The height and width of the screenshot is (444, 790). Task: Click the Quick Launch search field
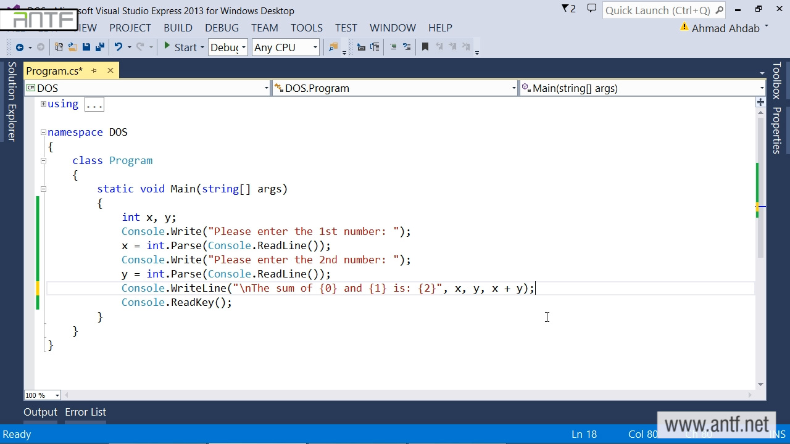pos(657,10)
